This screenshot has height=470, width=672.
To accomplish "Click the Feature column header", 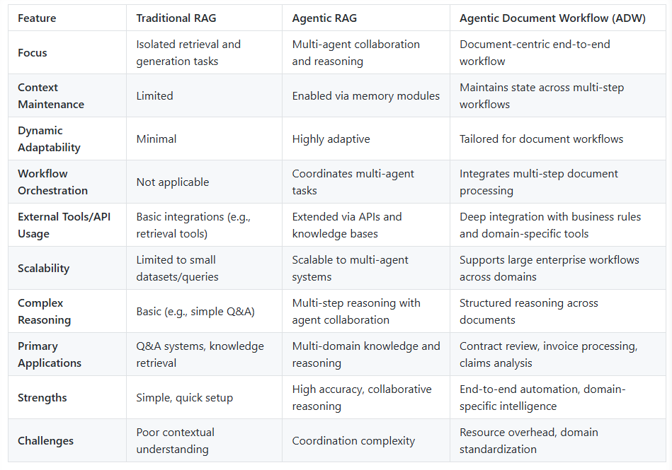I will [x=37, y=18].
